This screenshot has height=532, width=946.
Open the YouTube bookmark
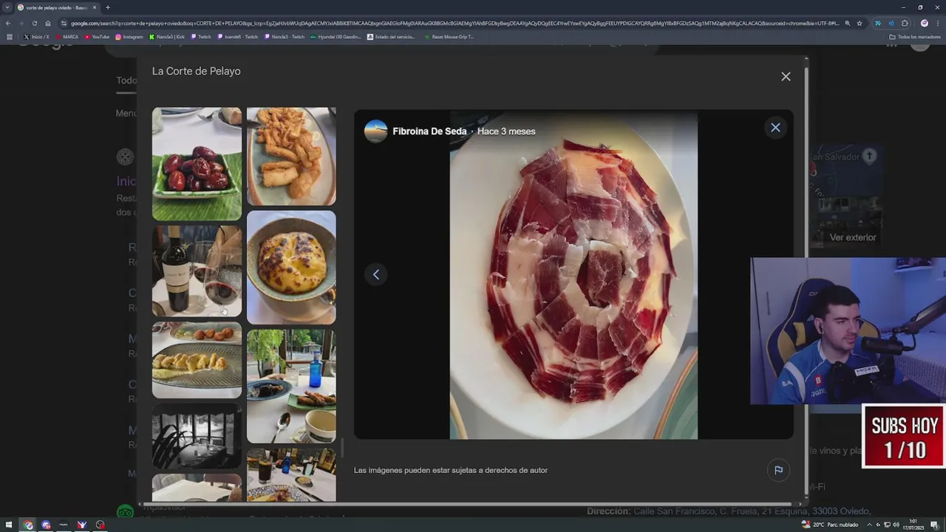tap(97, 36)
